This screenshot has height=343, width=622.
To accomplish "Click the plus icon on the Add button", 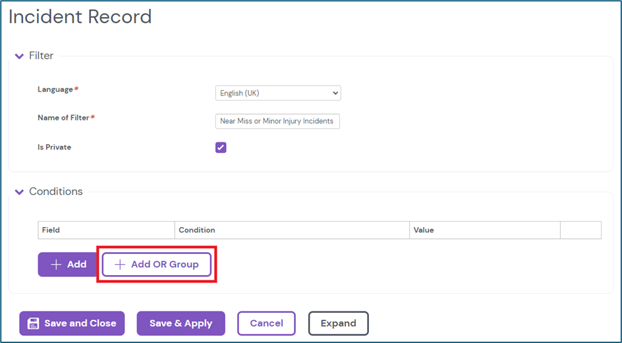I will pos(56,265).
